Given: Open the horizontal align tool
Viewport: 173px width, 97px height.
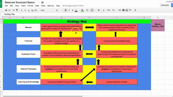Looking at the screenshot, I should (x=99, y=10).
